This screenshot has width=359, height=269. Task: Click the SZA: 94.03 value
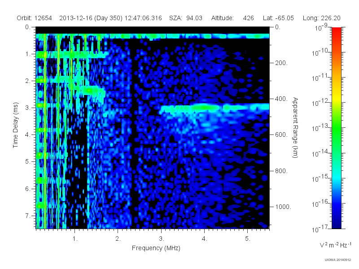pyautogui.click(x=186, y=18)
